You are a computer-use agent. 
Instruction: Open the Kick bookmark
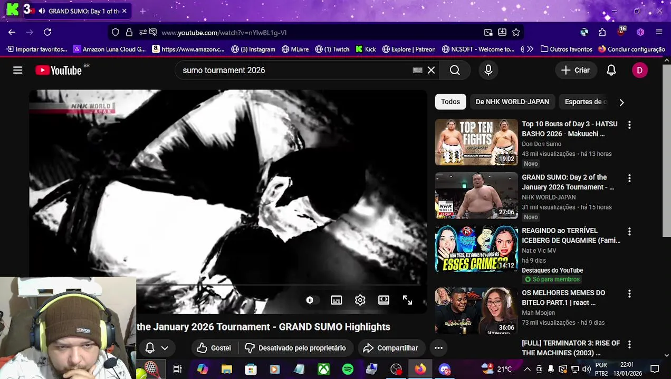point(366,49)
